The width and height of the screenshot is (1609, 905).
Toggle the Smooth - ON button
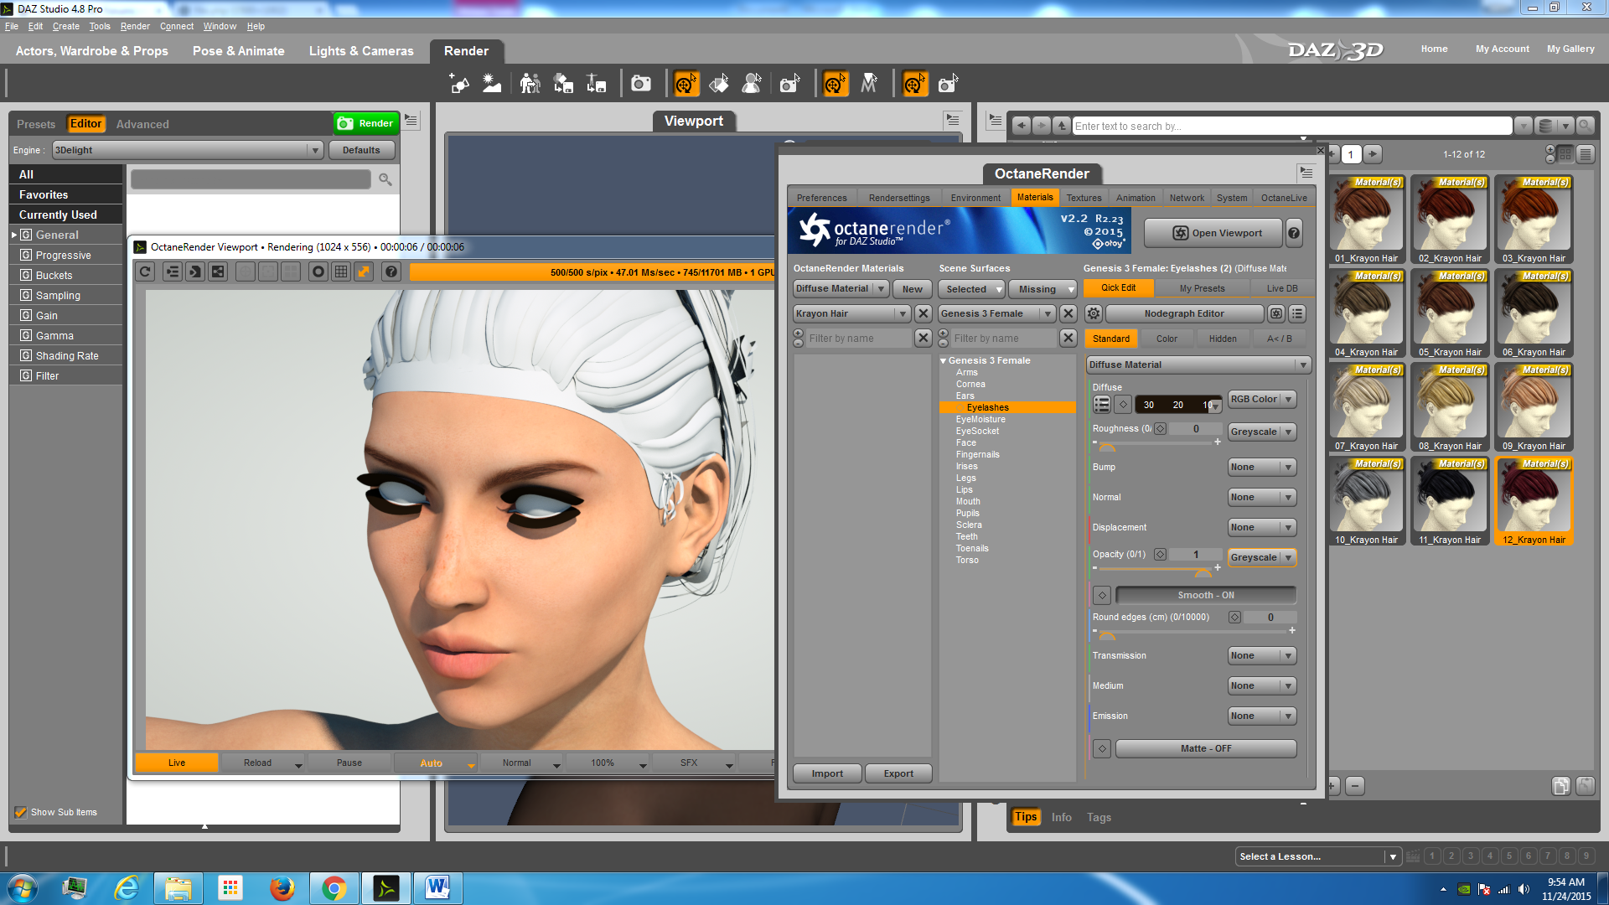click(1205, 595)
